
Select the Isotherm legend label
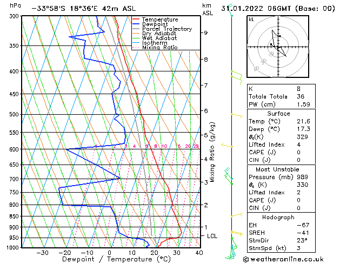click(x=155, y=43)
